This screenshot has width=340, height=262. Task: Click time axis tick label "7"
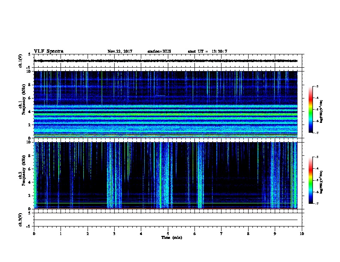[x=222, y=234]
